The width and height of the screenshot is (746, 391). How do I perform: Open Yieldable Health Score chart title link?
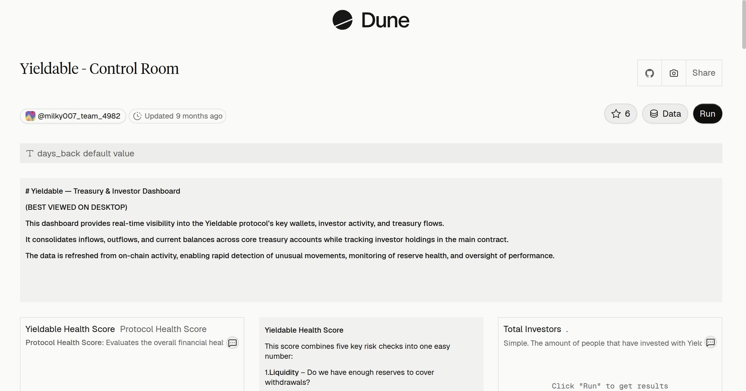pos(70,329)
